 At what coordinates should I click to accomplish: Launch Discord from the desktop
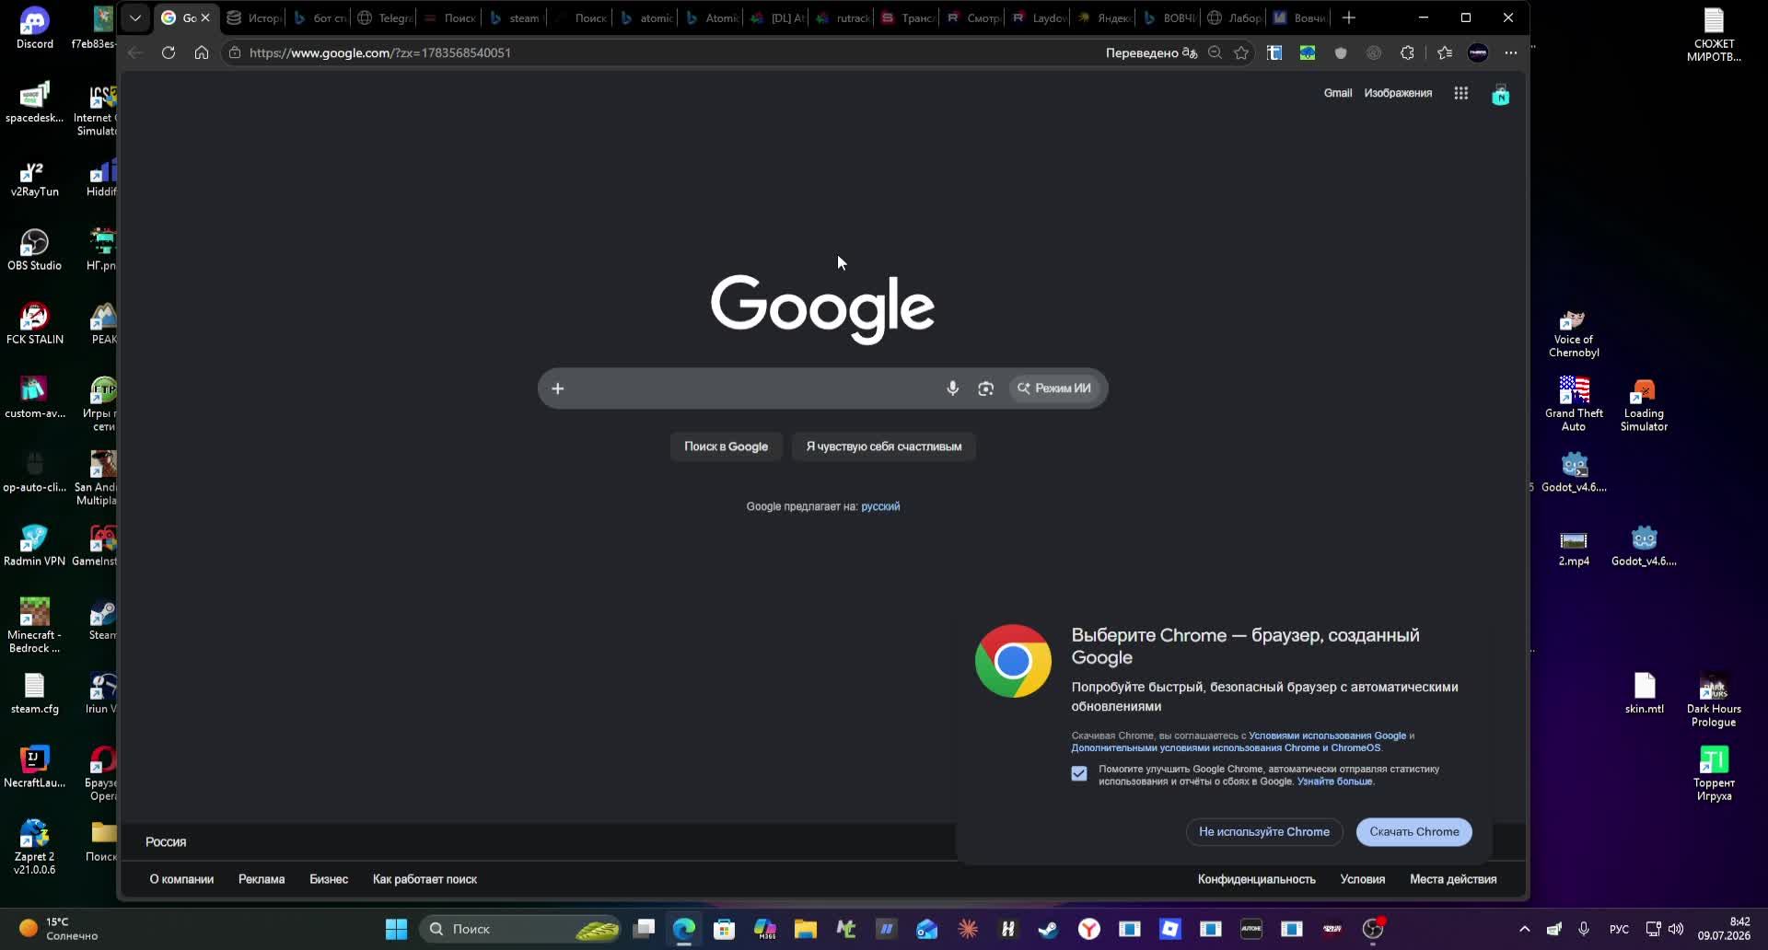tap(35, 28)
